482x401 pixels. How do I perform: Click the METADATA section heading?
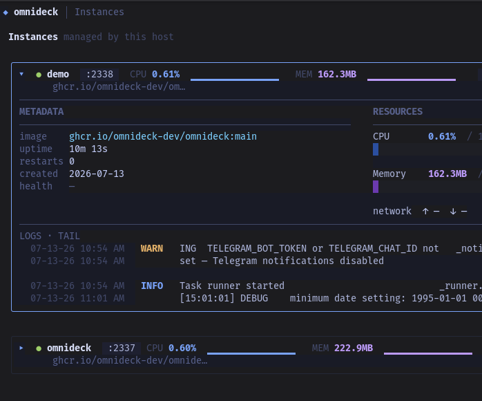(41, 111)
